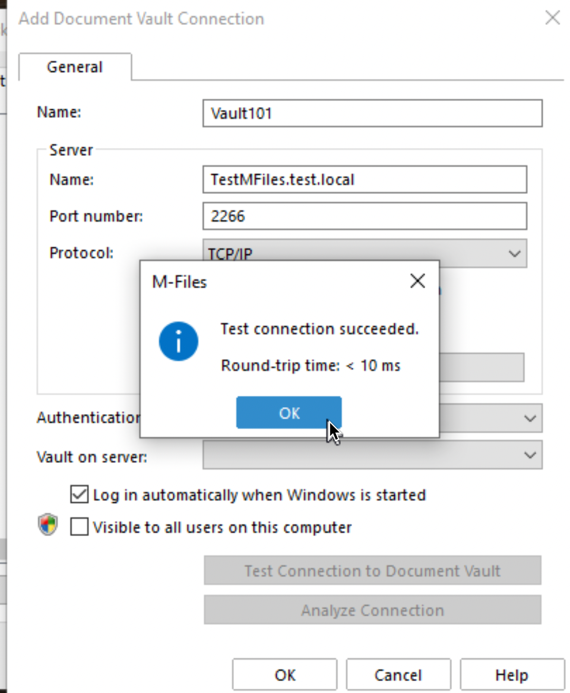Click the Analyze Connection button
Image resolution: width=570 pixels, height=693 pixels.
[x=373, y=610]
